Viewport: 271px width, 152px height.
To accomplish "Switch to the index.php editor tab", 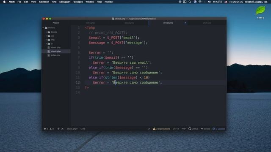I will coord(90,23).
